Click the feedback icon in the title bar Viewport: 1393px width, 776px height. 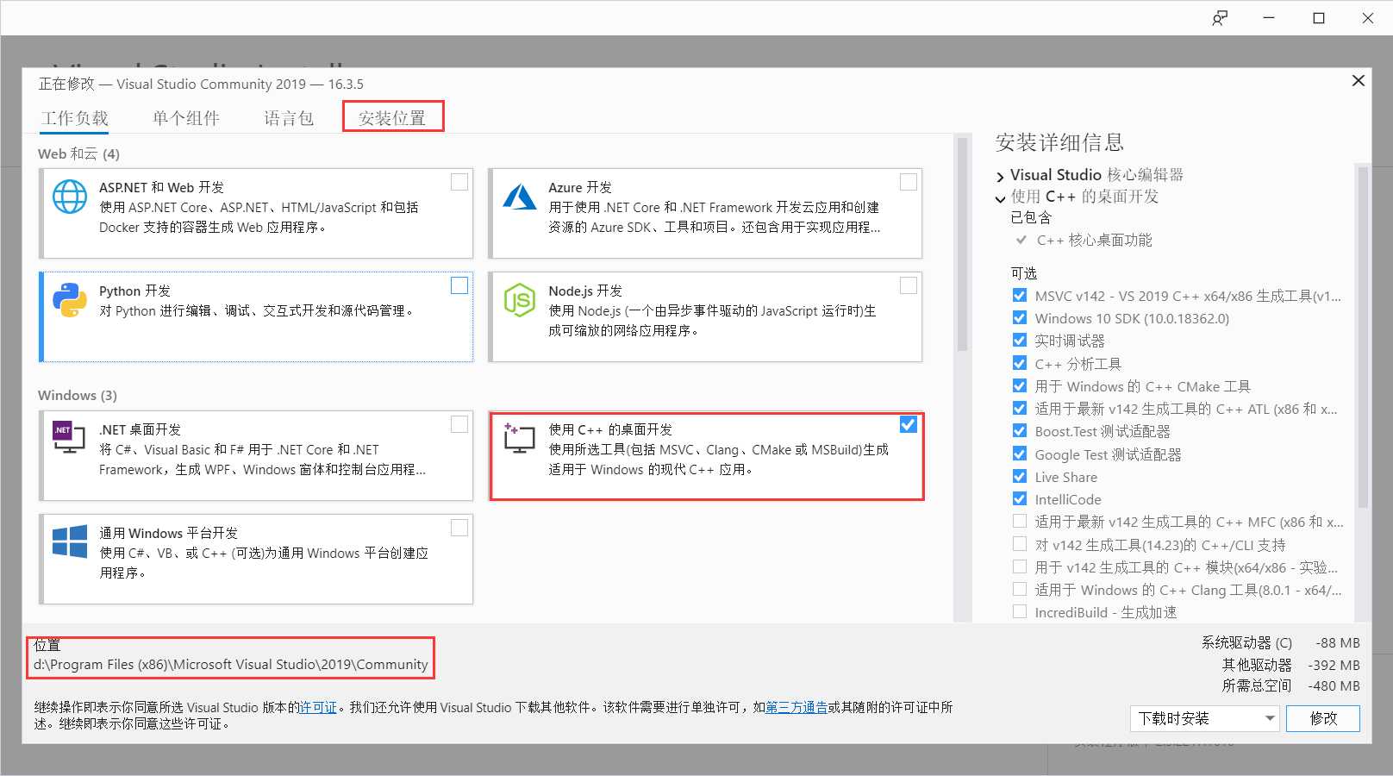(1220, 18)
